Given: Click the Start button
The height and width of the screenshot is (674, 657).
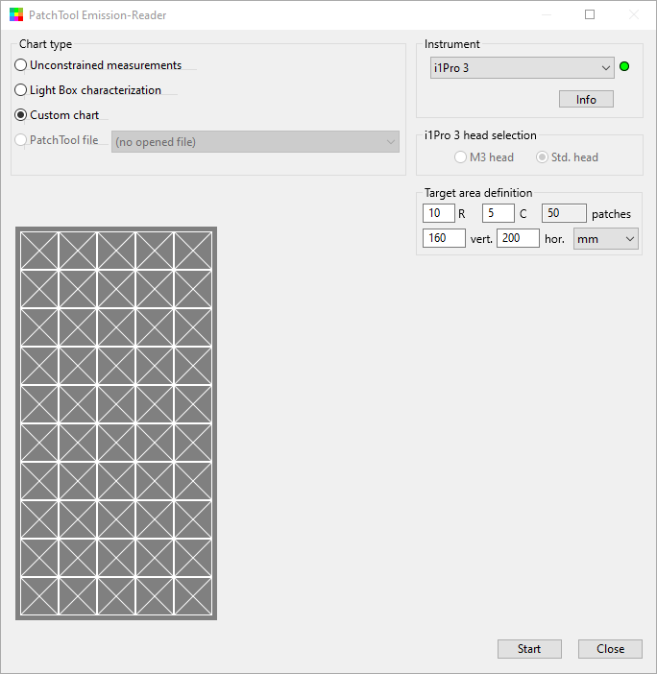Looking at the screenshot, I should pos(529,649).
